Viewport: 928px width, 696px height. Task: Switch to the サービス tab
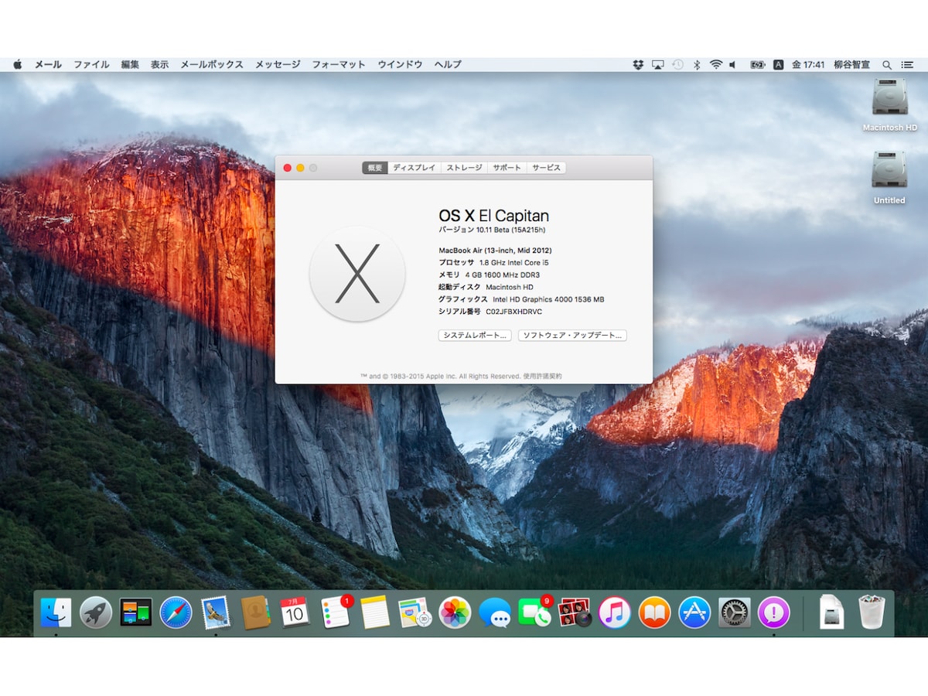pos(546,168)
